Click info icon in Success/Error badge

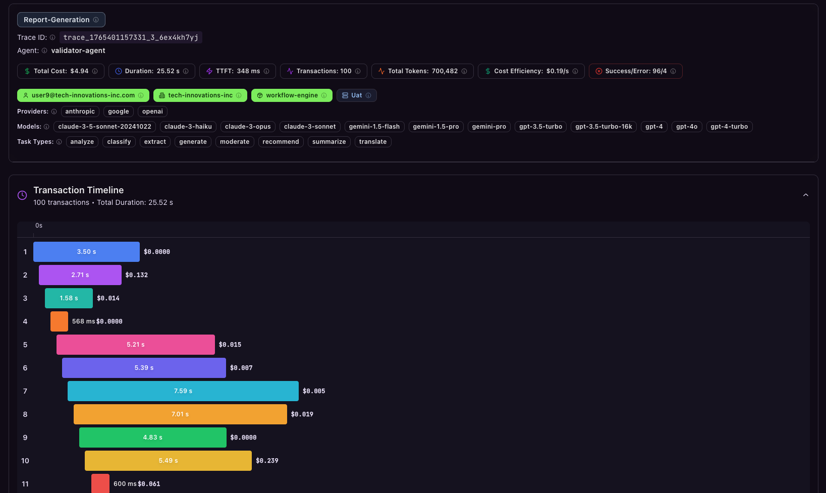(673, 71)
